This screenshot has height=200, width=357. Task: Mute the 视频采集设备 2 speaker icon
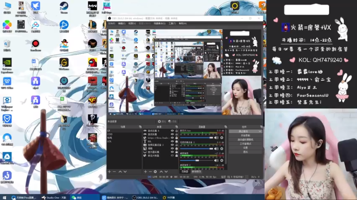click(x=216, y=149)
